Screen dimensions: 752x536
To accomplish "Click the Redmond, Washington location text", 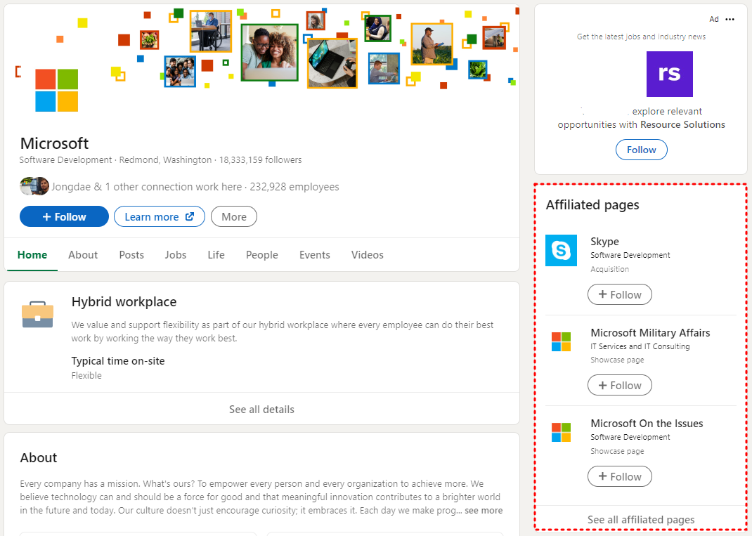I will pyautogui.click(x=165, y=159).
